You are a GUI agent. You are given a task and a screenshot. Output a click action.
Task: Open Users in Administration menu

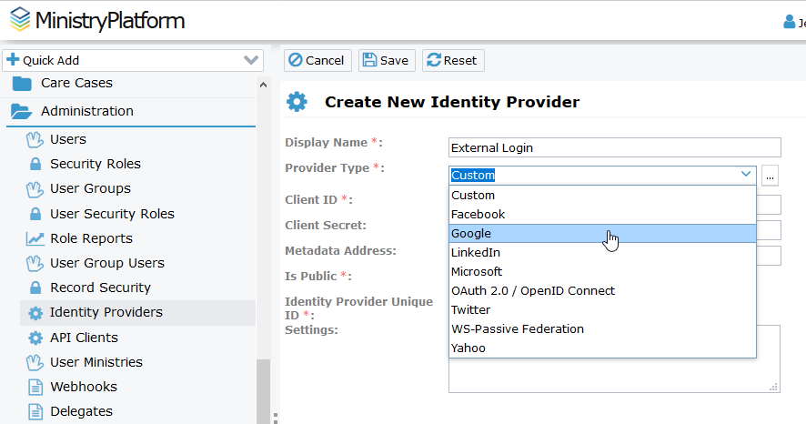[68, 139]
